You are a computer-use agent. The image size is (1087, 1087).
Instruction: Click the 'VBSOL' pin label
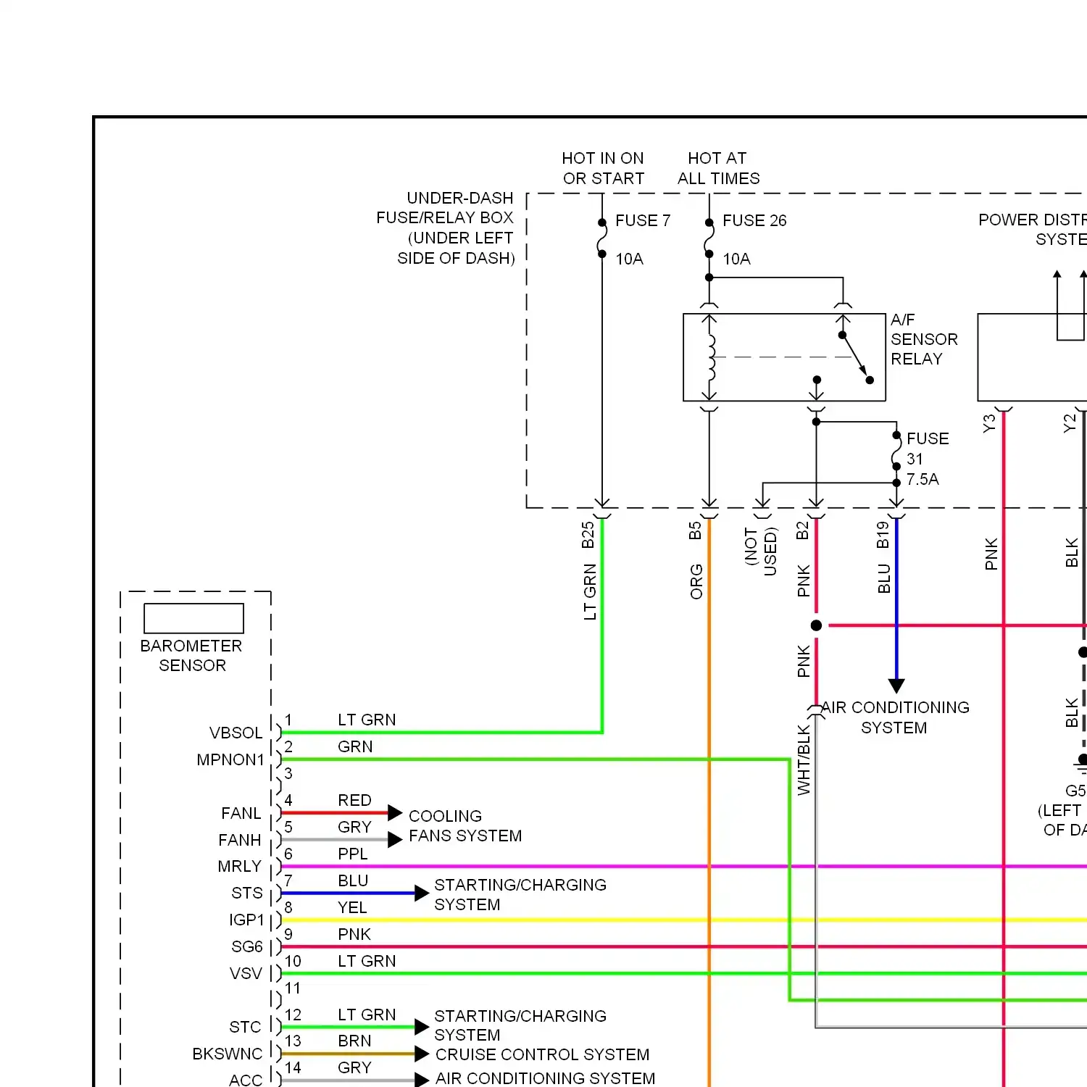pos(236,733)
